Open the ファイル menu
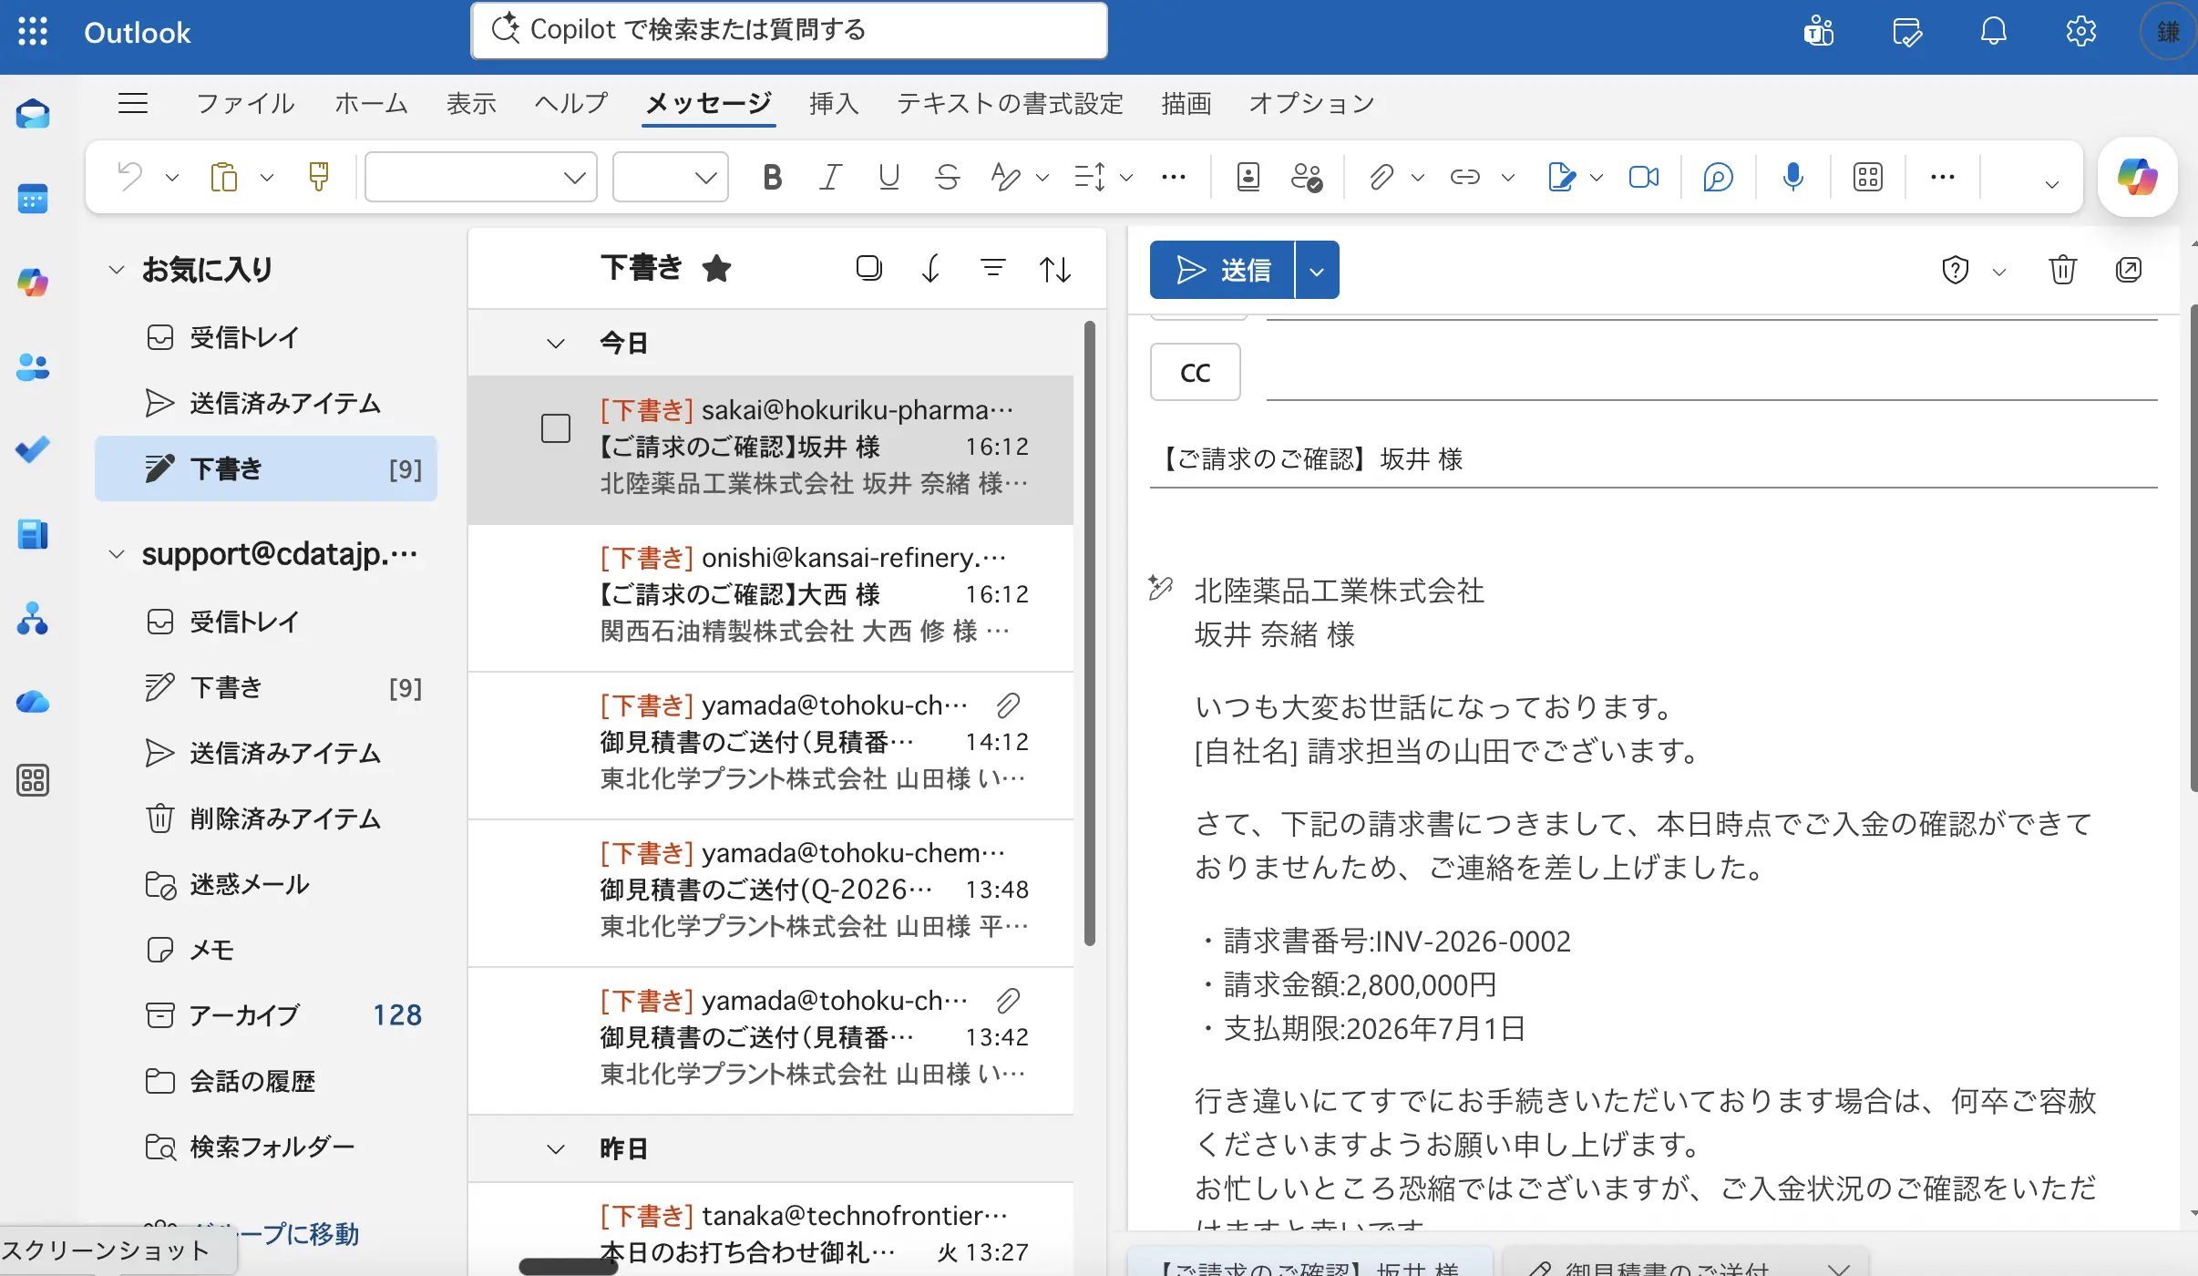 246,103
